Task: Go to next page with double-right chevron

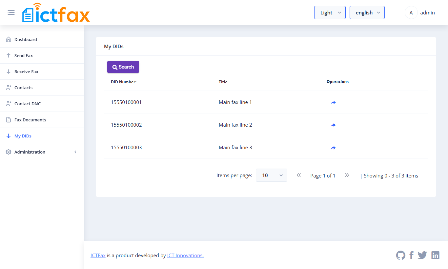Action: [x=347, y=176]
